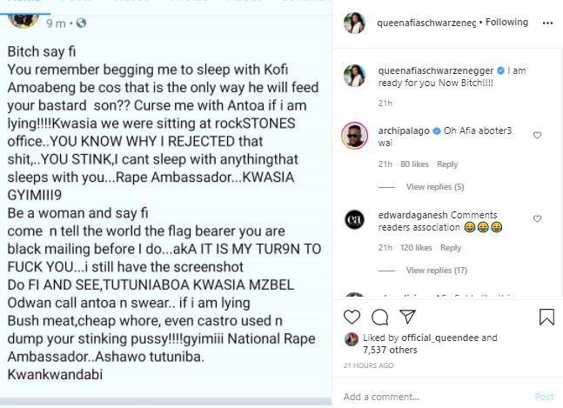Reply to edwardaganesh's comment
The height and width of the screenshot is (408, 563).
[x=452, y=248]
